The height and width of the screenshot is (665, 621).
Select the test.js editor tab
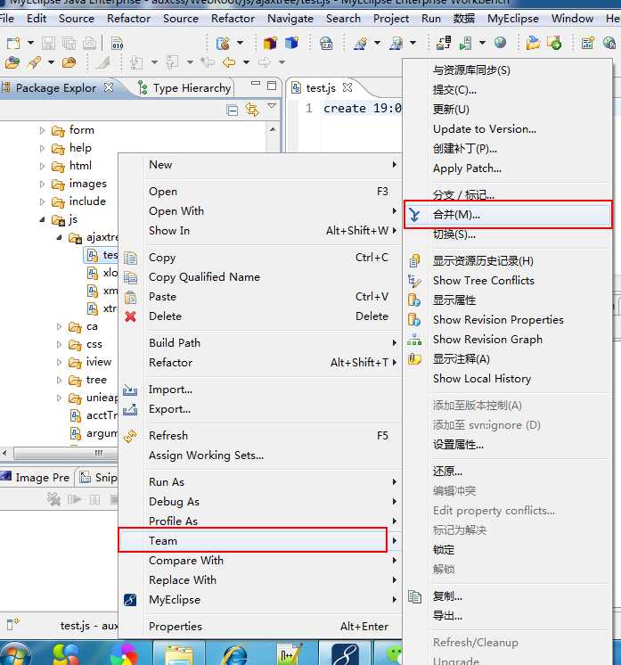coord(320,87)
